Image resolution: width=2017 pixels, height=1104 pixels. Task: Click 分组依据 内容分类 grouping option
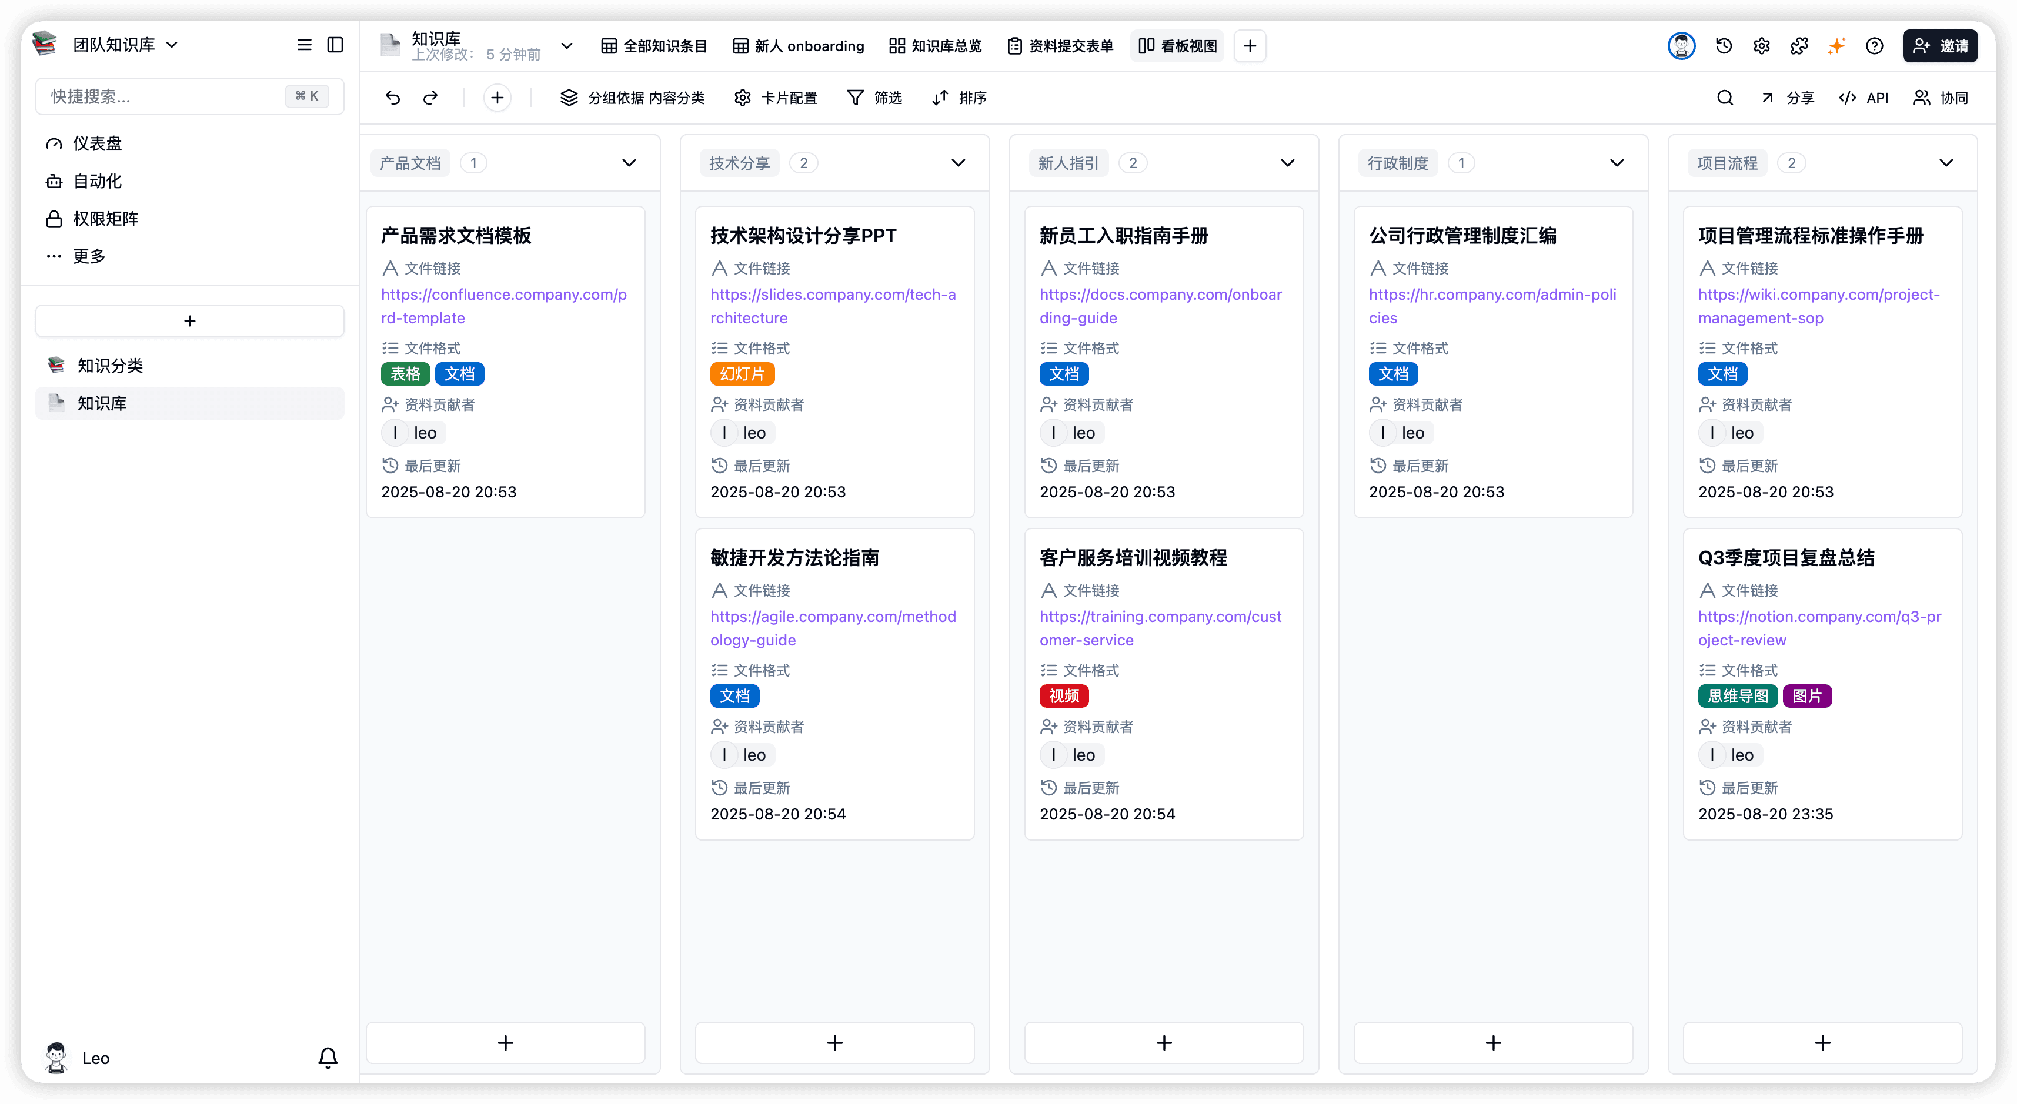pyautogui.click(x=633, y=98)
